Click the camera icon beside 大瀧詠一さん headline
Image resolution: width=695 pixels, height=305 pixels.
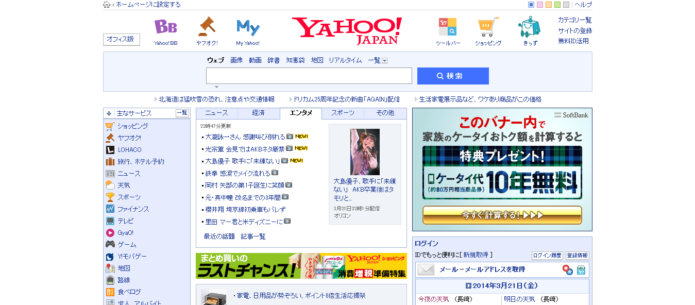click(x=290, y=137)
